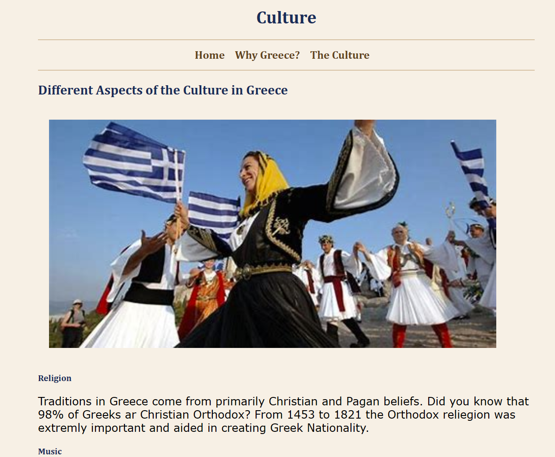This screenshot has height=457, width=555.
Task: Click the text '98% of Greeks'
Action: [79, 415]
